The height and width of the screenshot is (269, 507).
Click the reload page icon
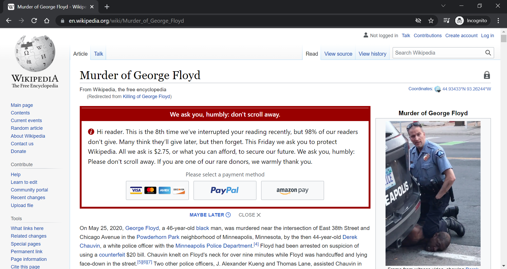point(34,21)
